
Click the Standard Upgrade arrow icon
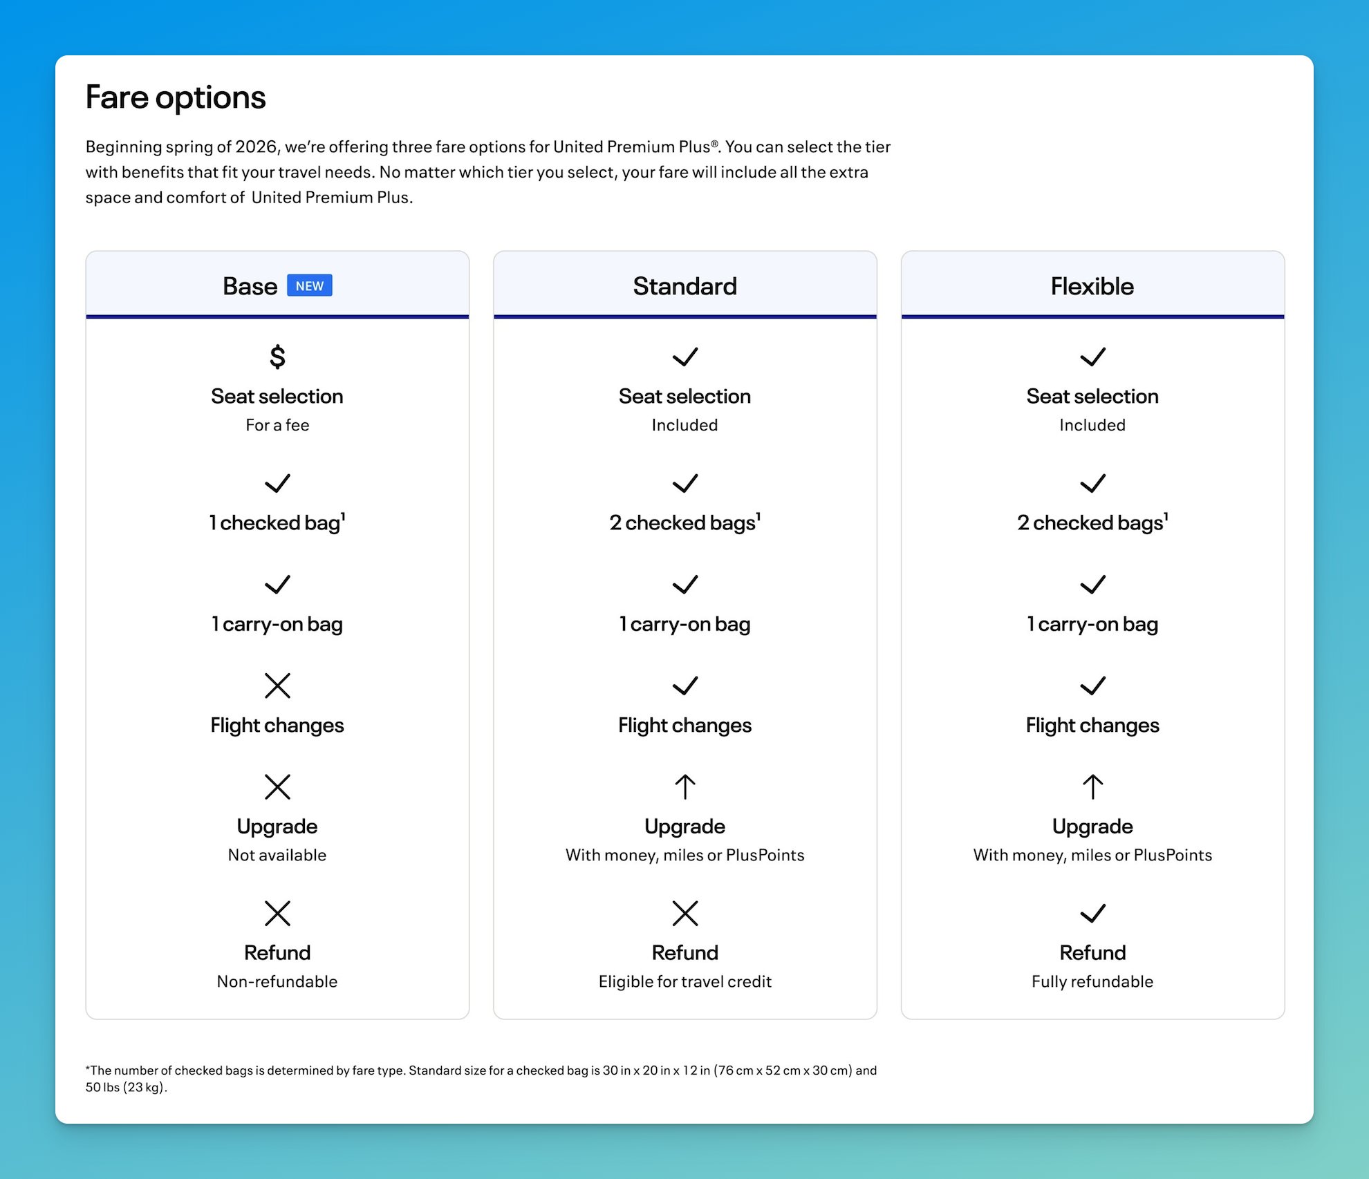pos(684,786)
